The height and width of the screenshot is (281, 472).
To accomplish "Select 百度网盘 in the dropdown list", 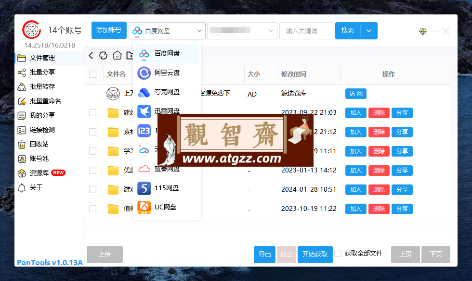I will point(167,53).
